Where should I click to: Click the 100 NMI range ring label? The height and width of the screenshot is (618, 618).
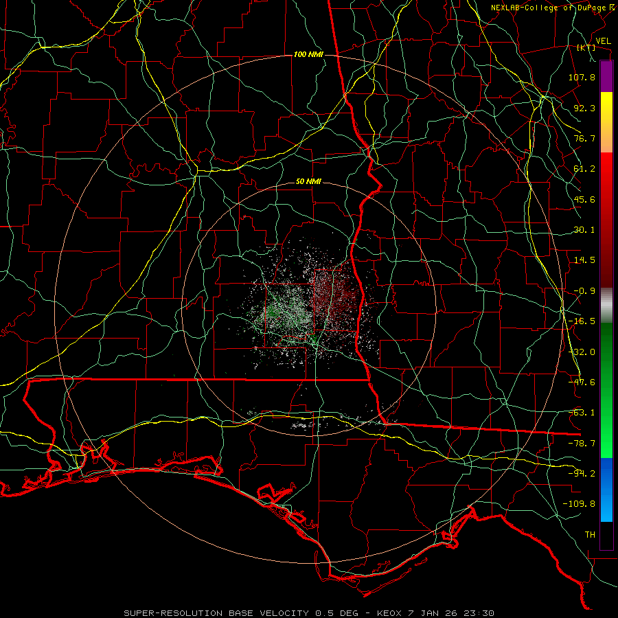click(308, 54)
